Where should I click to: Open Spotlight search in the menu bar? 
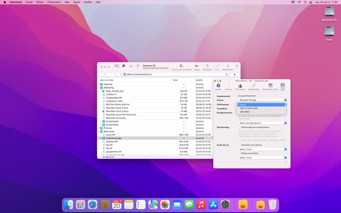[x=305, y=2]
